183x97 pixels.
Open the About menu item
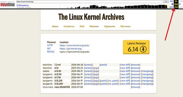55,26
